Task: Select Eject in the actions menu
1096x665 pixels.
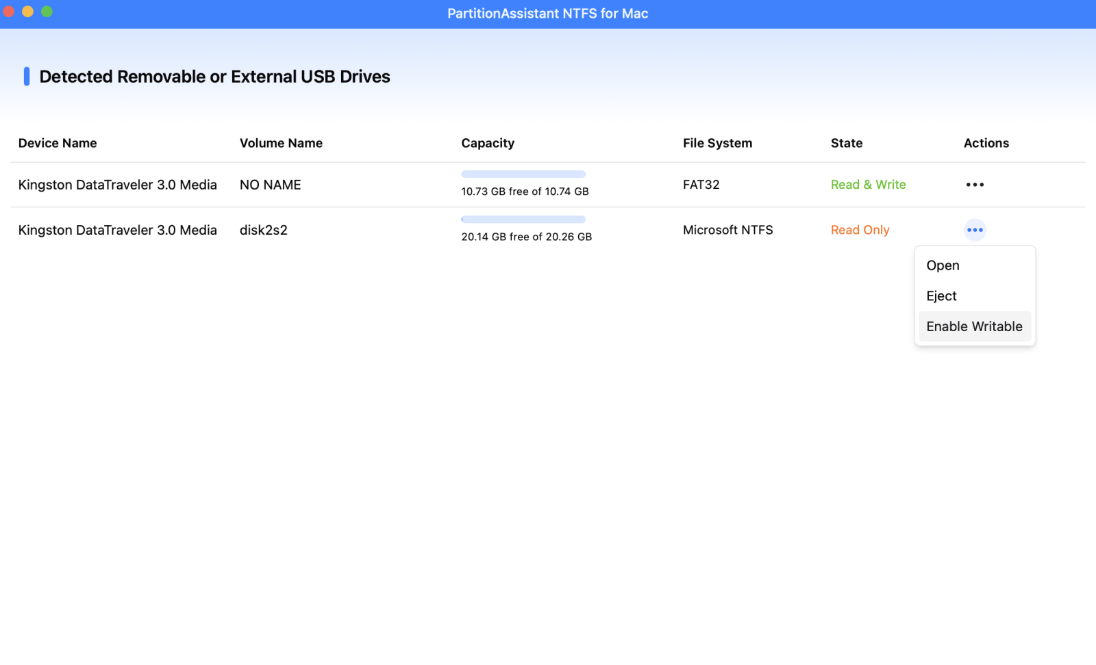Action: (x=975, y=296)
